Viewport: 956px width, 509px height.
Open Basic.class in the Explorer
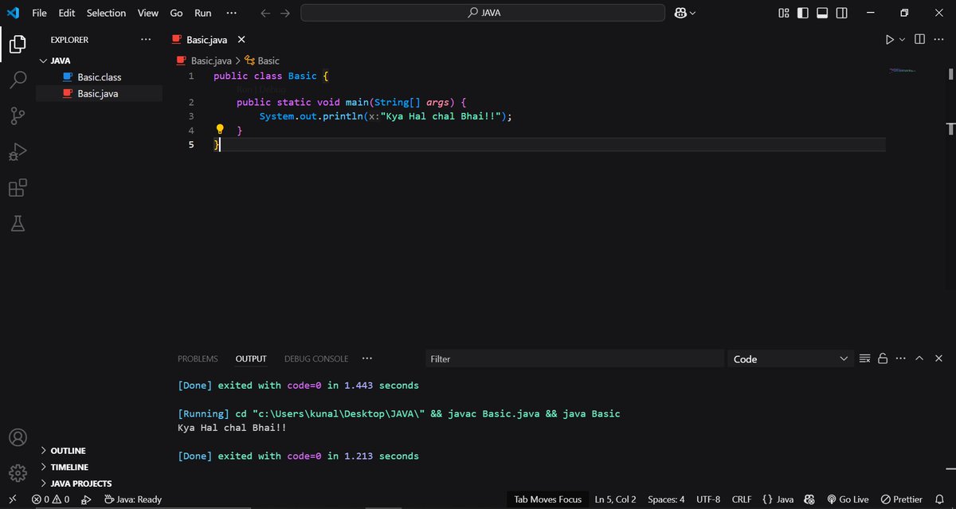click(99, 77)
